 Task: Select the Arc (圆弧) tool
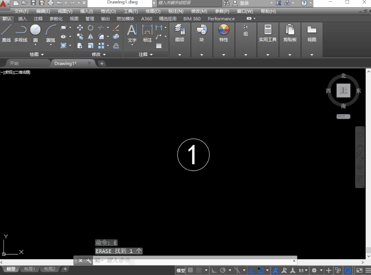point(51,33)
